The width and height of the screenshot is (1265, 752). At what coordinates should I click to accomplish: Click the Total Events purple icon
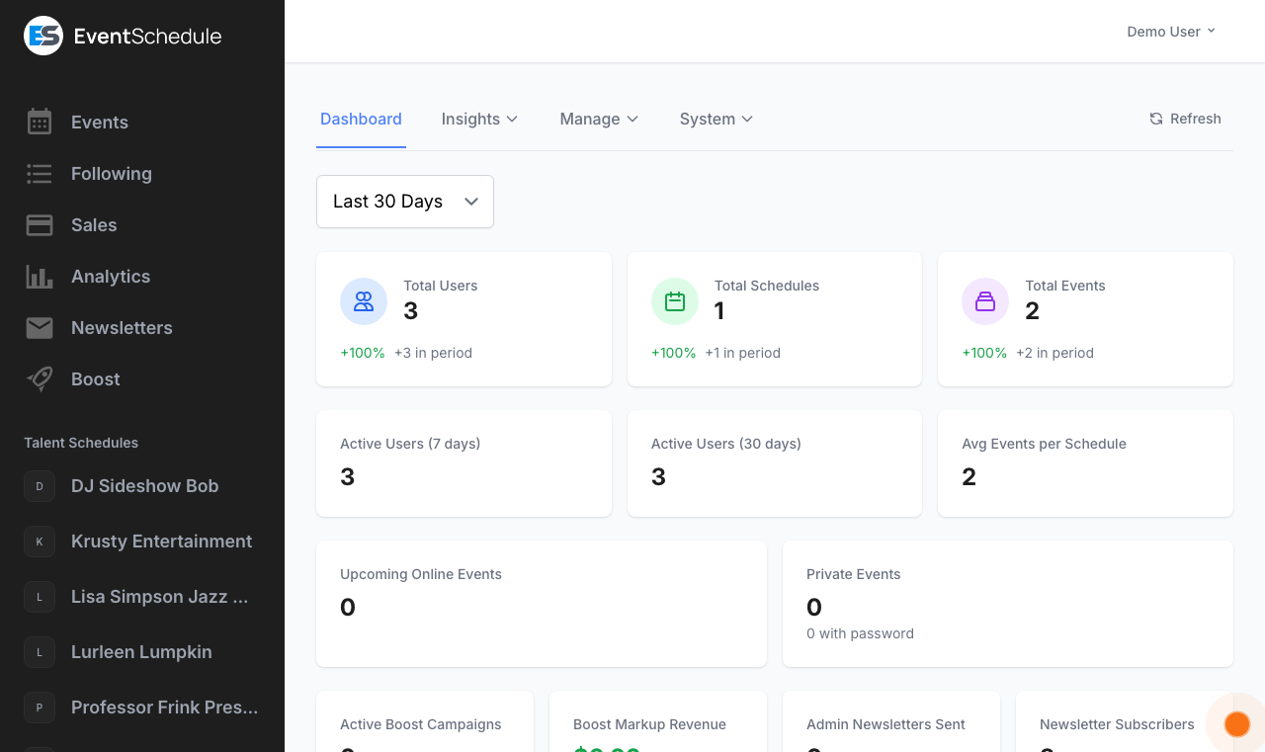click(x=985, y=301)
